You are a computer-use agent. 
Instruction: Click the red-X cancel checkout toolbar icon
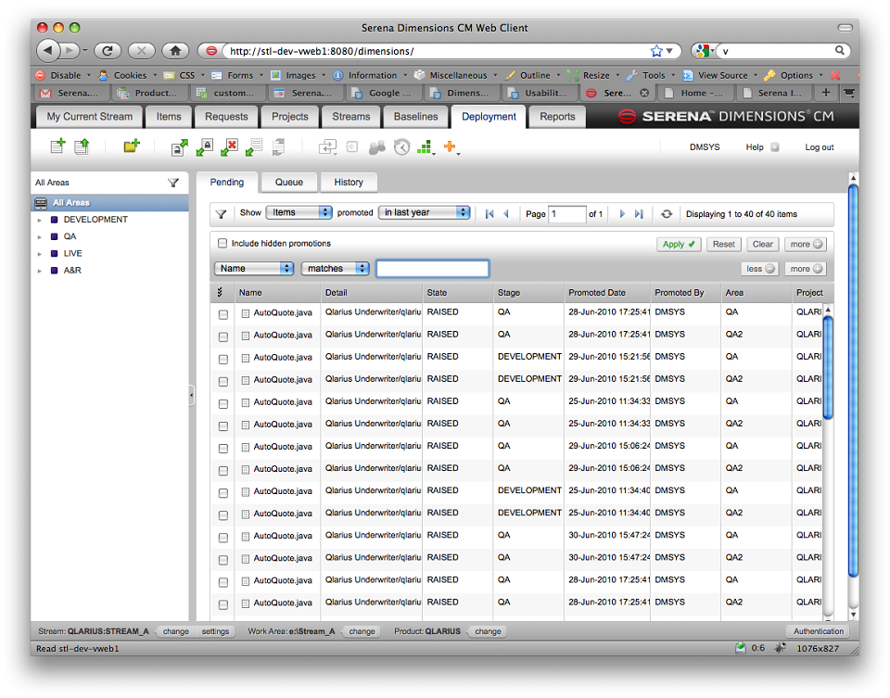tap(229, 147)
